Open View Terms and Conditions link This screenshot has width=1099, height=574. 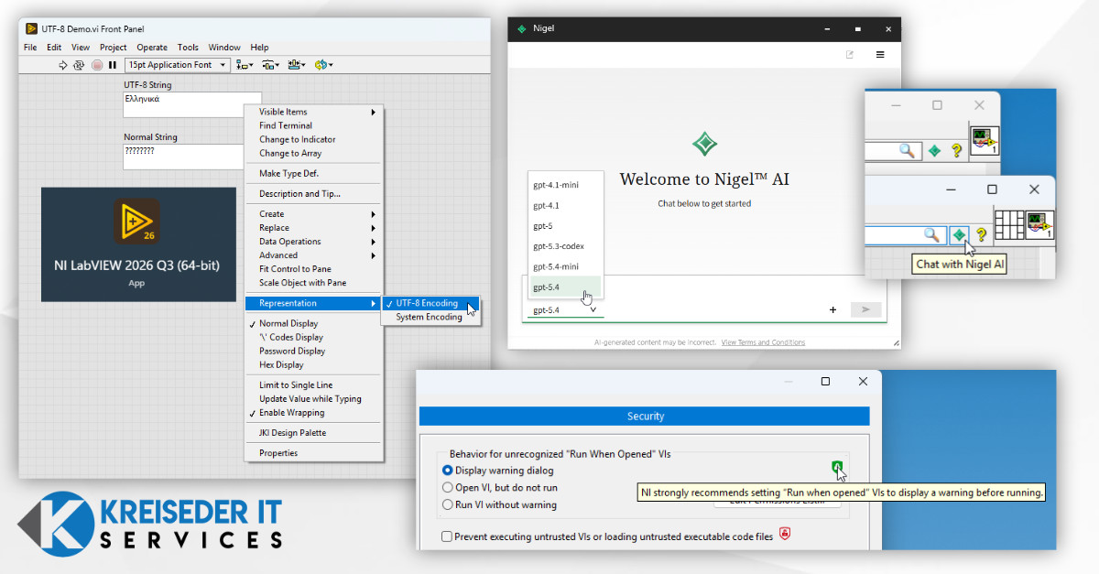(x=763, y=342)
